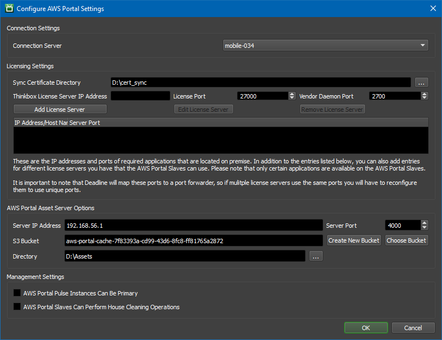Confirm settings with the OK button
Image resolution: width=442 pixels, height=340 pixels.
pos(366,328)
